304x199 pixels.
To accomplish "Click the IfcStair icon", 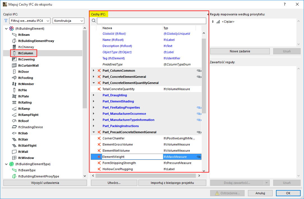I will [x=14, y=139].
